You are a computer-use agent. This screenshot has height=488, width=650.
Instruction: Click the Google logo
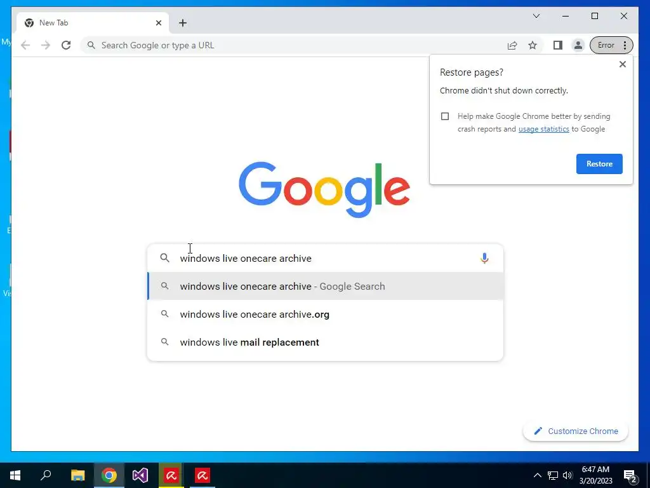pos(324,189)
